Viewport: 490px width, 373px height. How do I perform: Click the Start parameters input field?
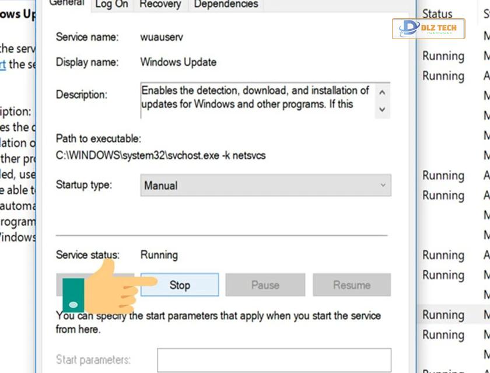click(x=274, y=360)
